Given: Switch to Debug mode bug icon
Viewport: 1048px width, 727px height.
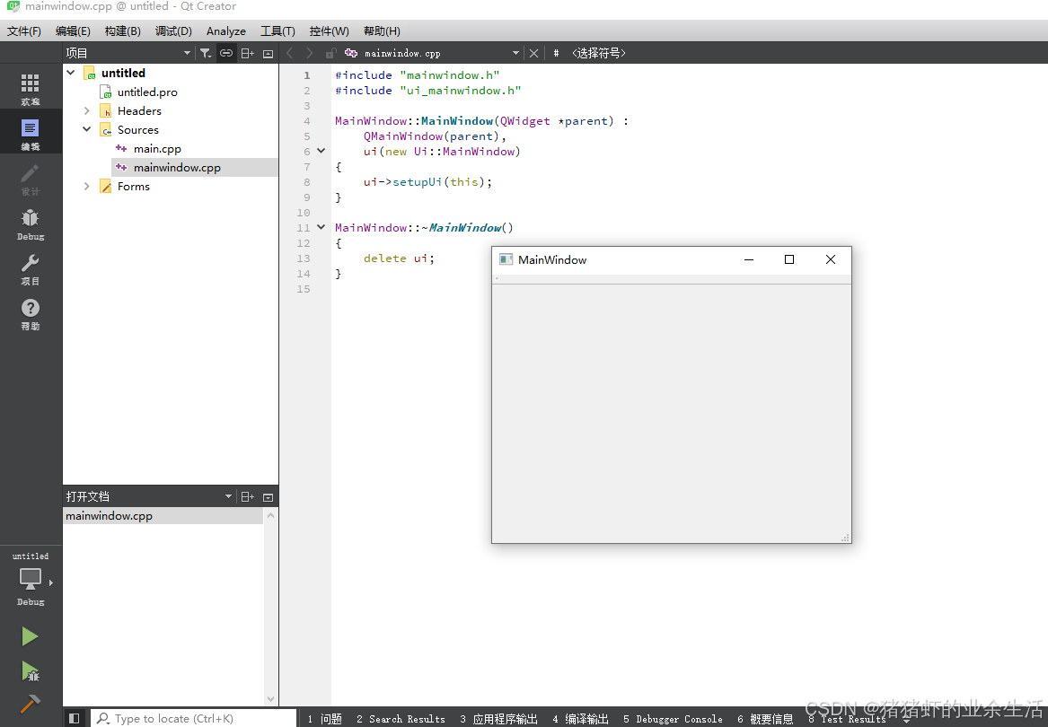Looking at the screenshot, I should 30,223.
